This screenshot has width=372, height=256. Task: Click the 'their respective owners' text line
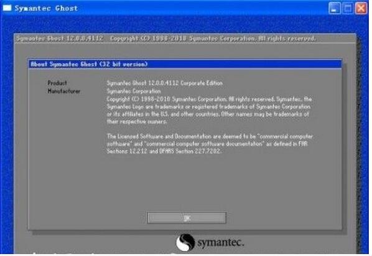pyautogui.click(x=137, y=122)
